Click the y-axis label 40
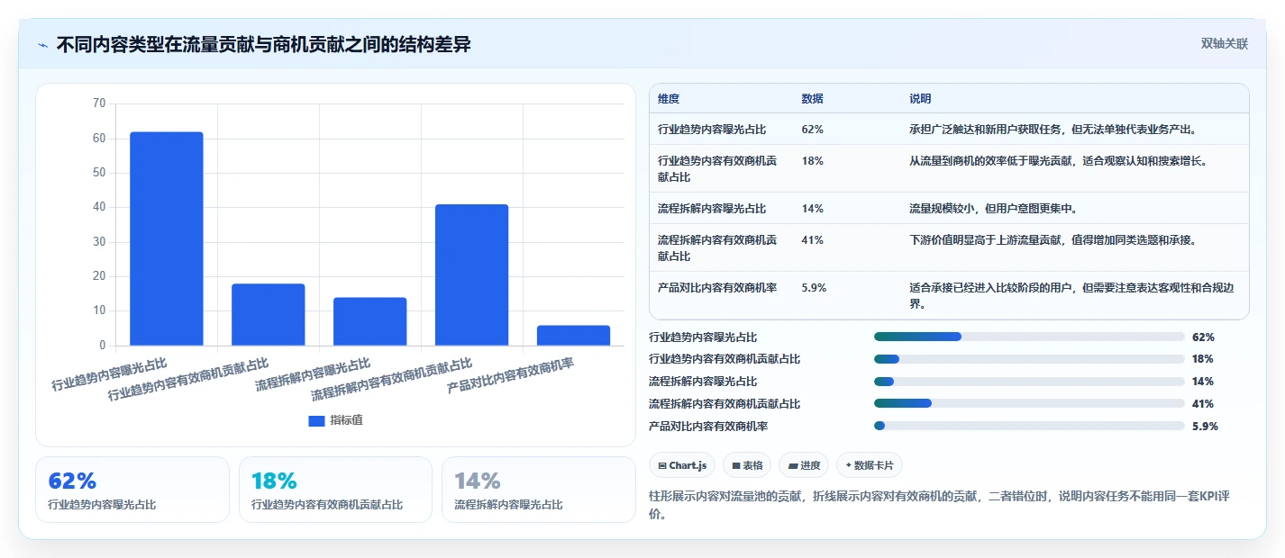Image resolution: width=1285 pixels, height=558 pixels. pos(99,207)
